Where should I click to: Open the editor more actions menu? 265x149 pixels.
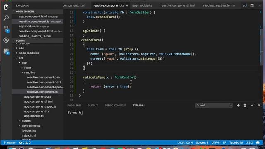259,5
